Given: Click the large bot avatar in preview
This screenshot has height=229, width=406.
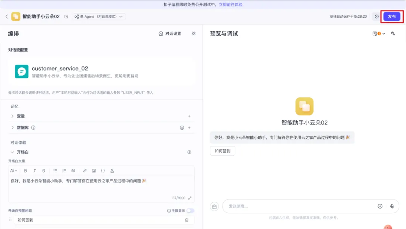Looking at the screenshot, I should coord(304,106).
